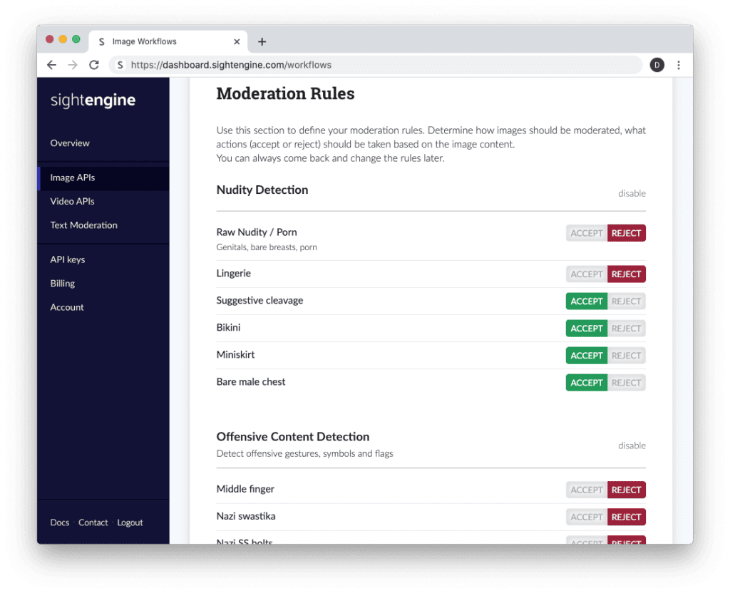
Task: Open Billing in the sidebar
Action: pos(63,284)
